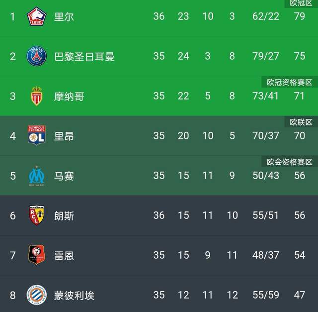Open the 巴黎圣日耳曼 team page
The width and height of the screenshot is (318, 312).
84,56
